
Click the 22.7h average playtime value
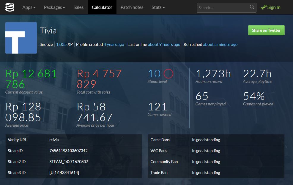257,74
